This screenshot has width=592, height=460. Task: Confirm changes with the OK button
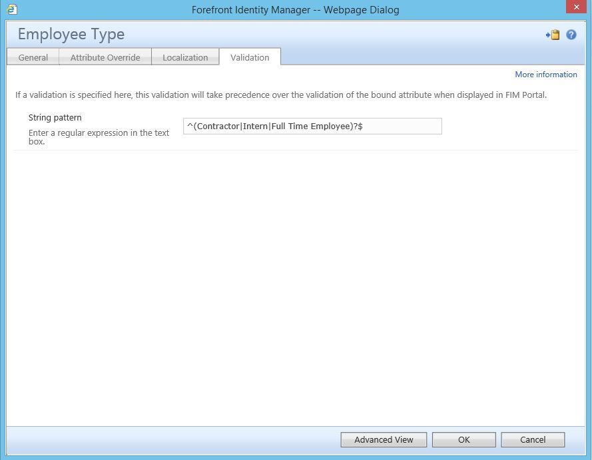click(x=464, y=439)
